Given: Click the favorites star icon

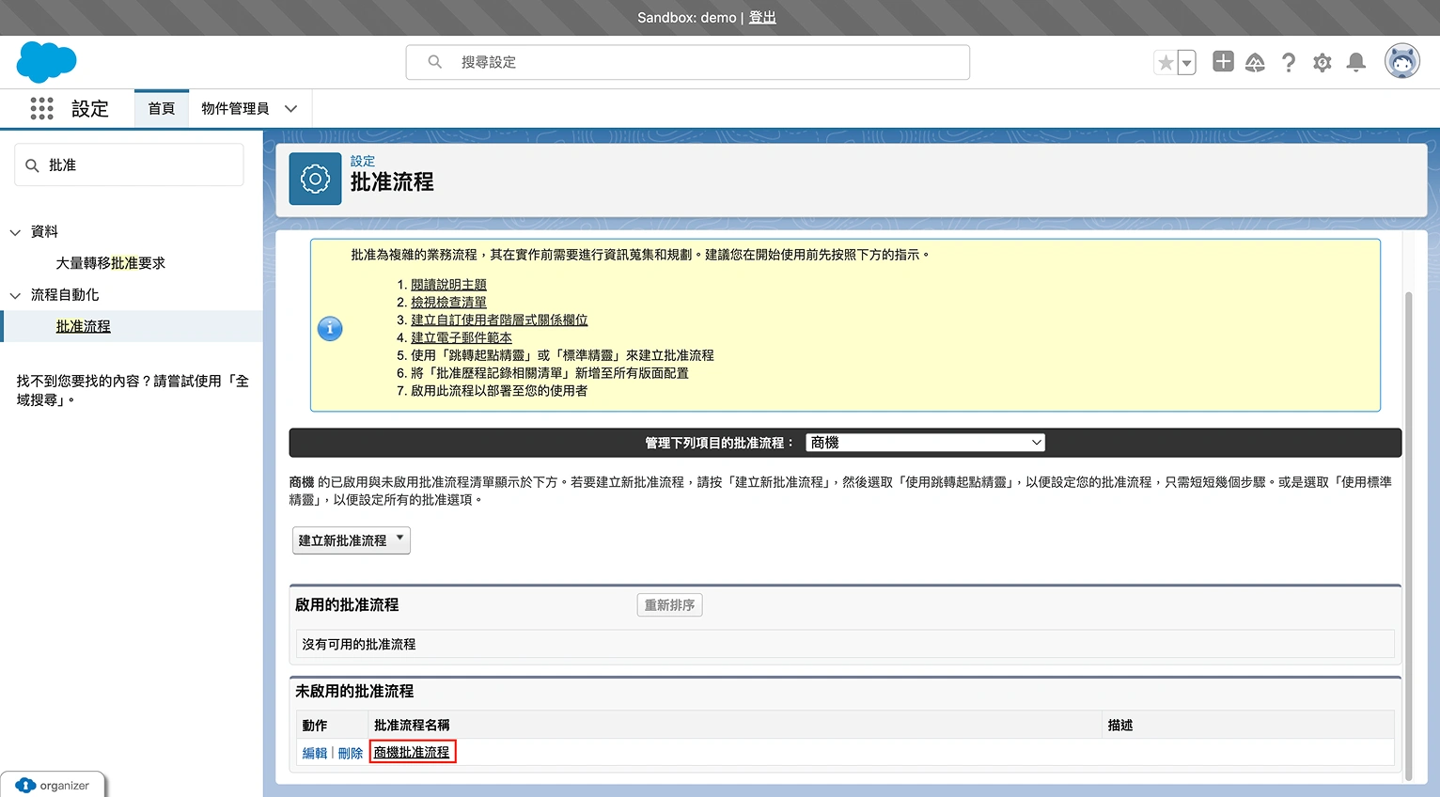Looking at the screenshot, I should pos(1166,63).
